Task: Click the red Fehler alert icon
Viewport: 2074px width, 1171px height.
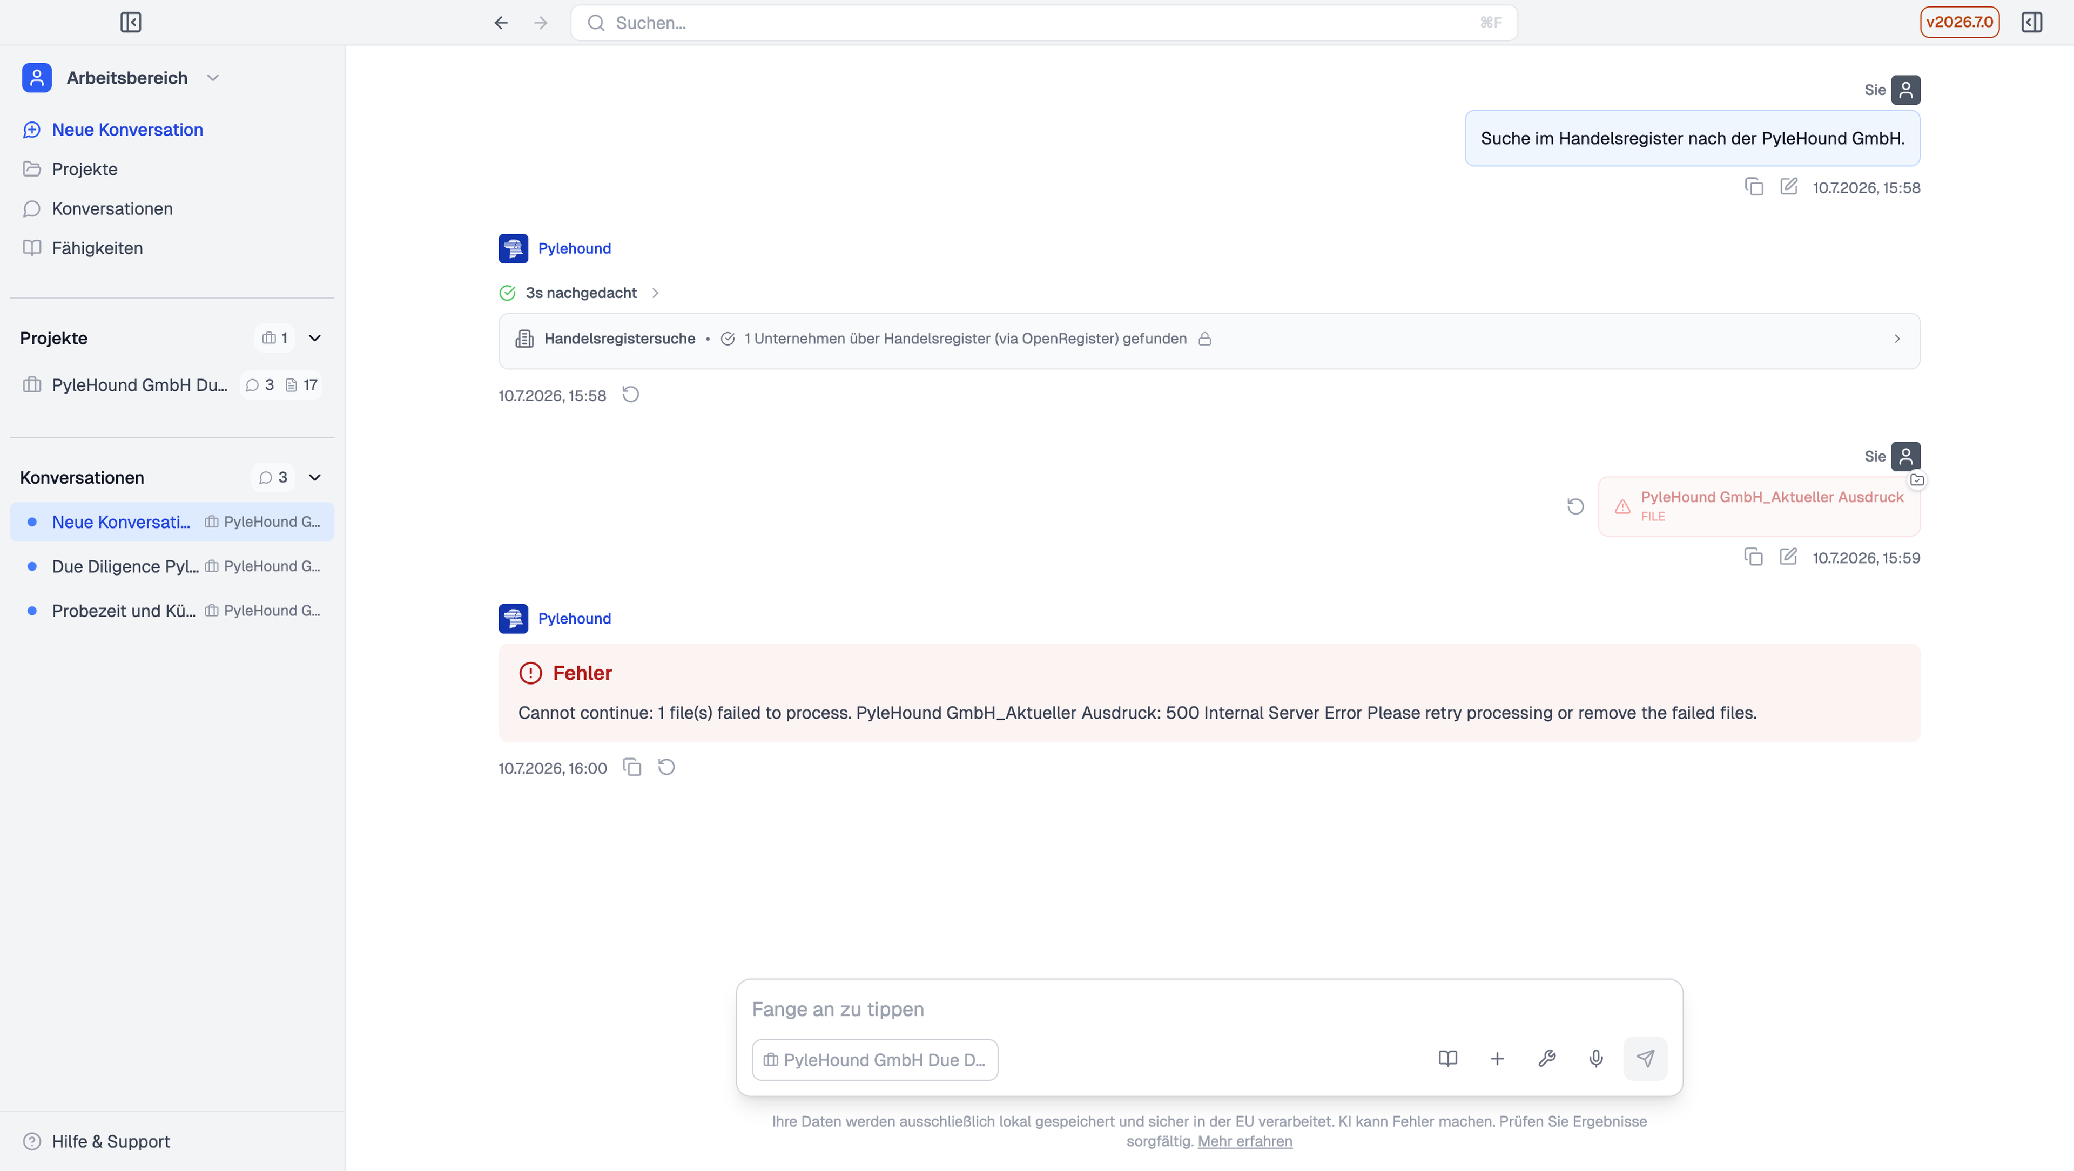Action: coord(530,673)
